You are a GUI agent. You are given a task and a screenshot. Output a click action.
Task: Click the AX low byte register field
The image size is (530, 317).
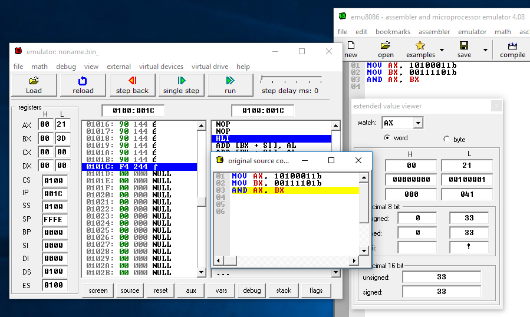[x=62, y=125]
